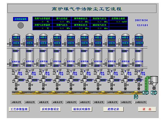Click the intermediate ash tank under filter 2
The image size is (165, 120).
point(30,81)
